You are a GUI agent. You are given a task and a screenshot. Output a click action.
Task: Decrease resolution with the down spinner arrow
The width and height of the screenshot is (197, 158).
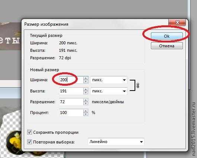click(x=86, y=103)
